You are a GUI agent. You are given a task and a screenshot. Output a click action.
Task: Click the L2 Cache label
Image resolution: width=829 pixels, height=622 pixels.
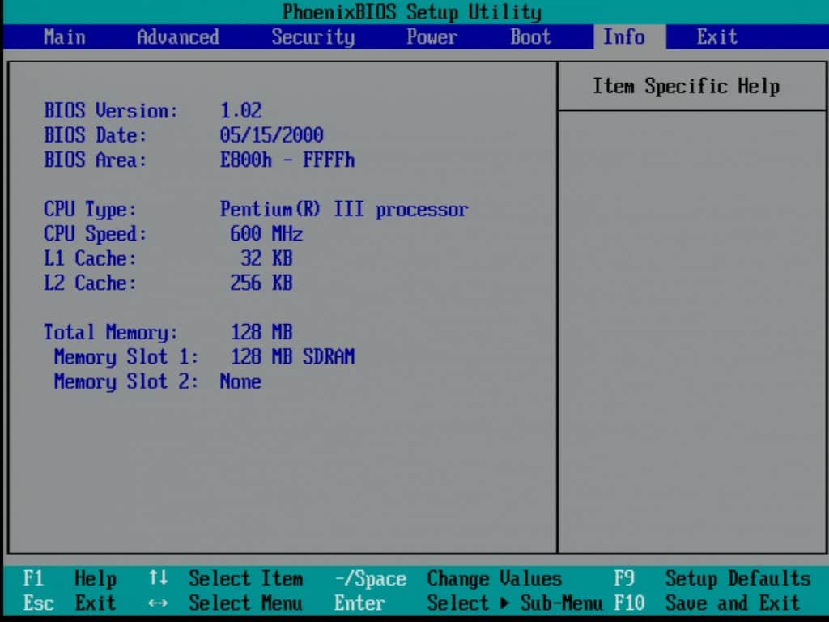[90, 283]
